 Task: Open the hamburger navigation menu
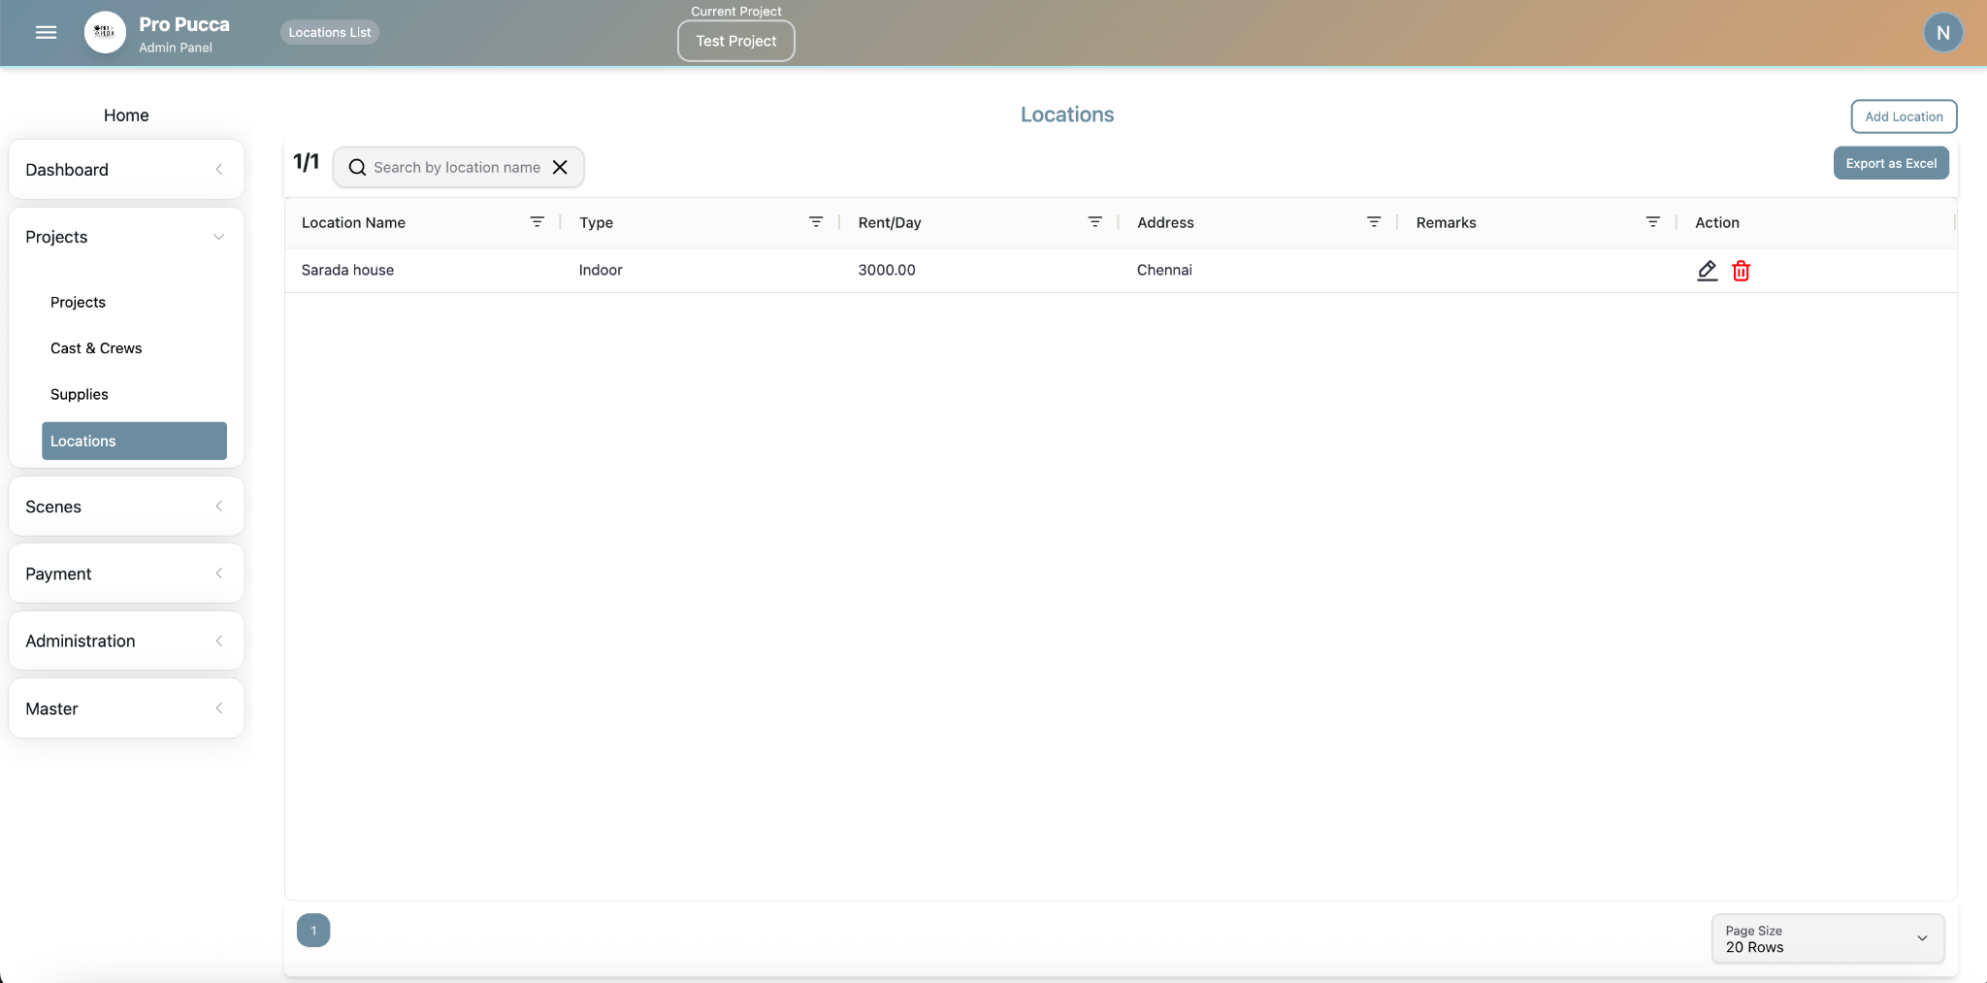[x=46, y=33]
